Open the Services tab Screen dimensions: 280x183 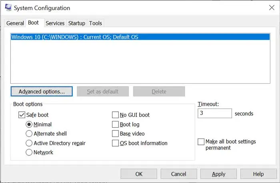pos(55,23)
